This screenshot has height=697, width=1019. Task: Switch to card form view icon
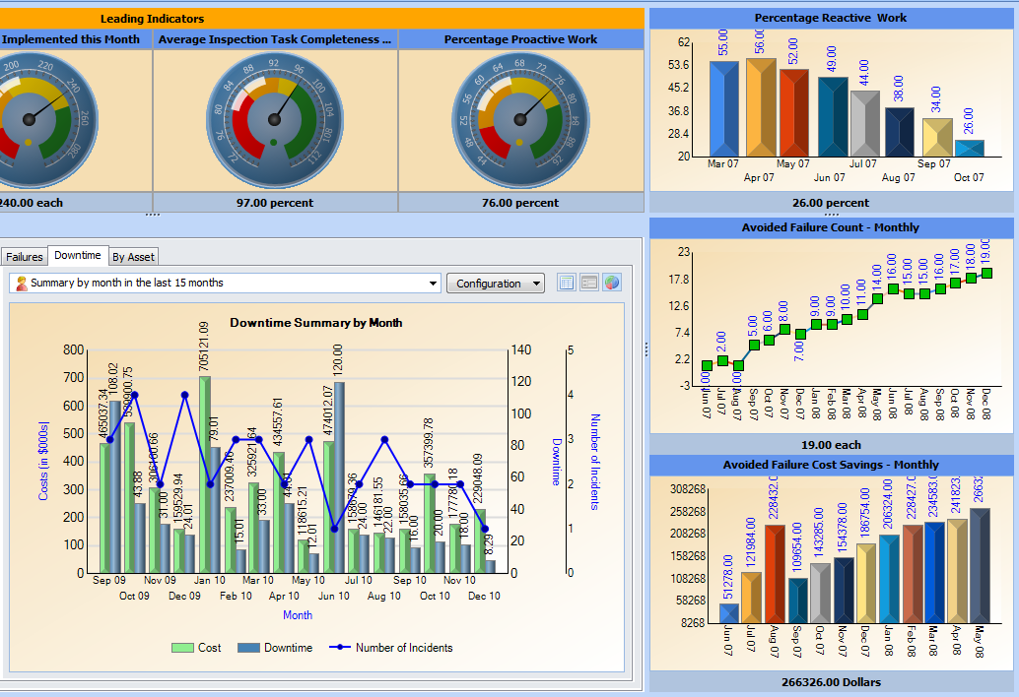[x=589, y=283]
